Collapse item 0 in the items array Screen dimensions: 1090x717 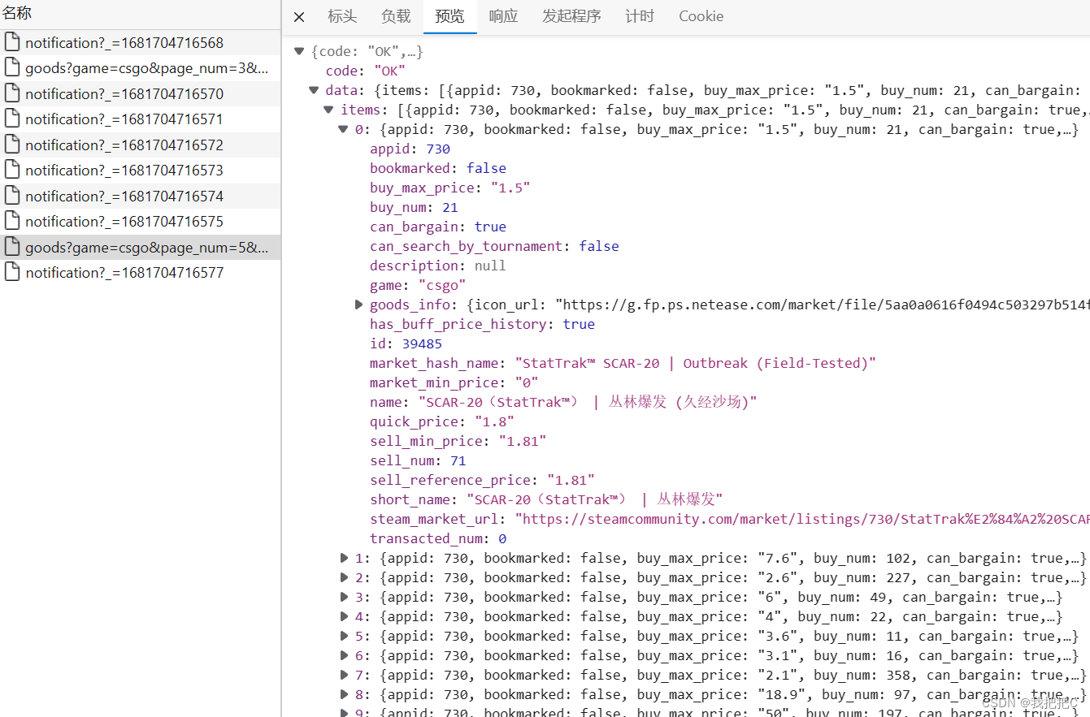tap(343, 129)
